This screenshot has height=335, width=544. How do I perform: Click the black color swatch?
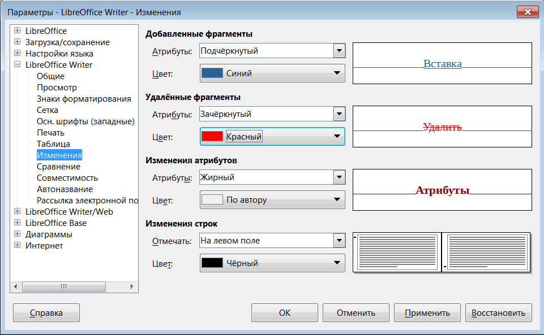coord(212,263)
